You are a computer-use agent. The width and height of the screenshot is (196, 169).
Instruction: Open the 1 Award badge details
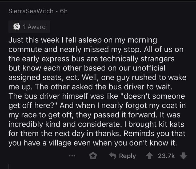coord(30,27)
